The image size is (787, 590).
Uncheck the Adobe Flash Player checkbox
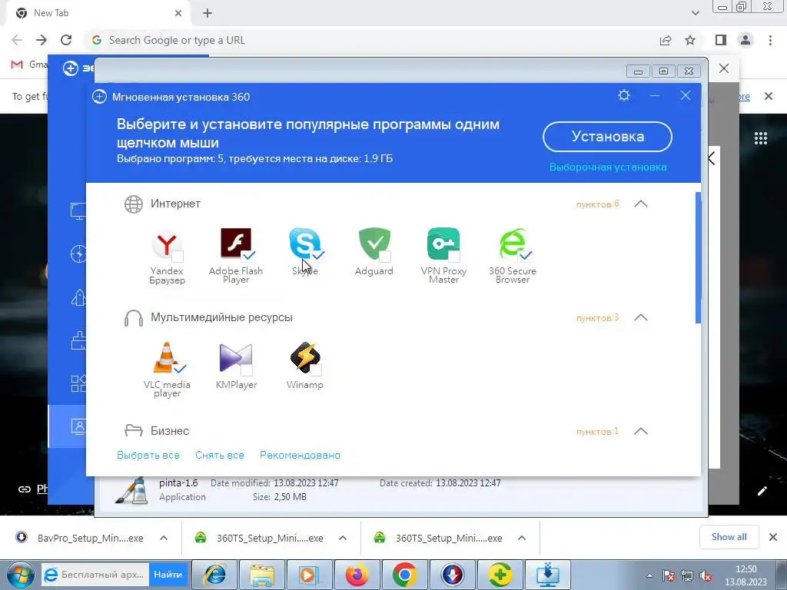(x=248, y=255)
